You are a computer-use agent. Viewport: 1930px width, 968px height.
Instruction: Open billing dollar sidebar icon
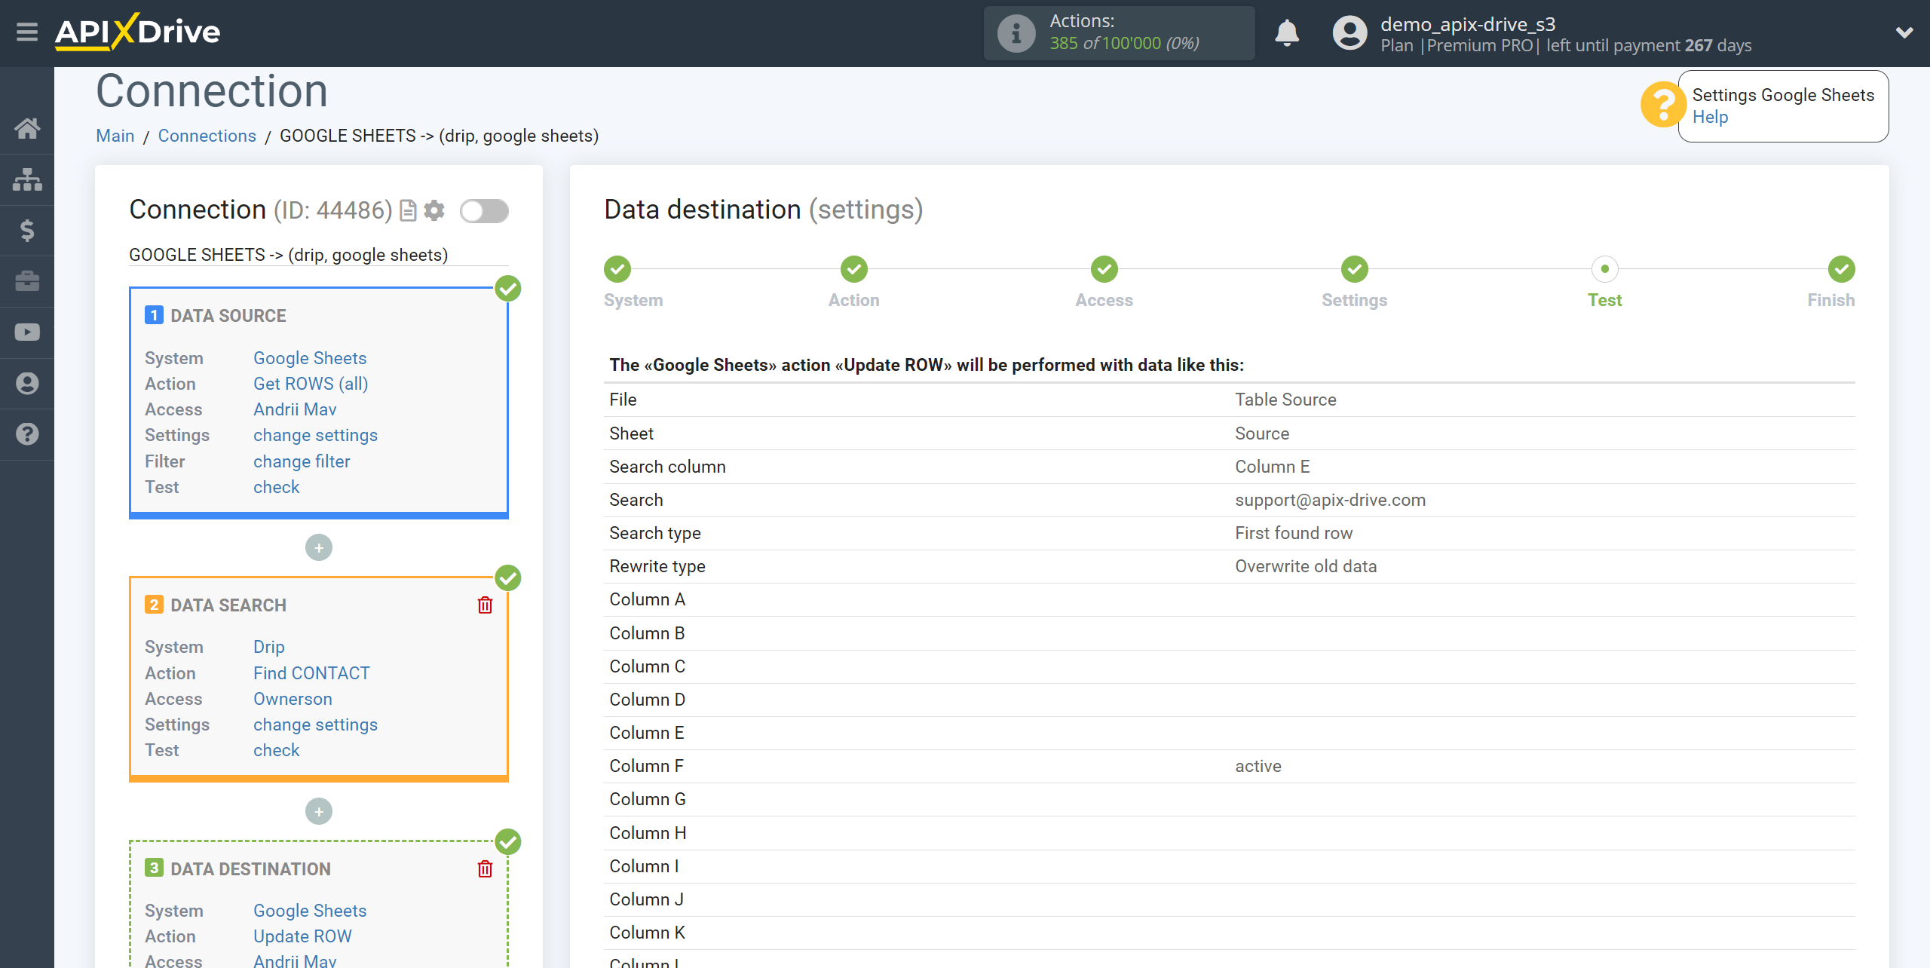coord(27,230)
